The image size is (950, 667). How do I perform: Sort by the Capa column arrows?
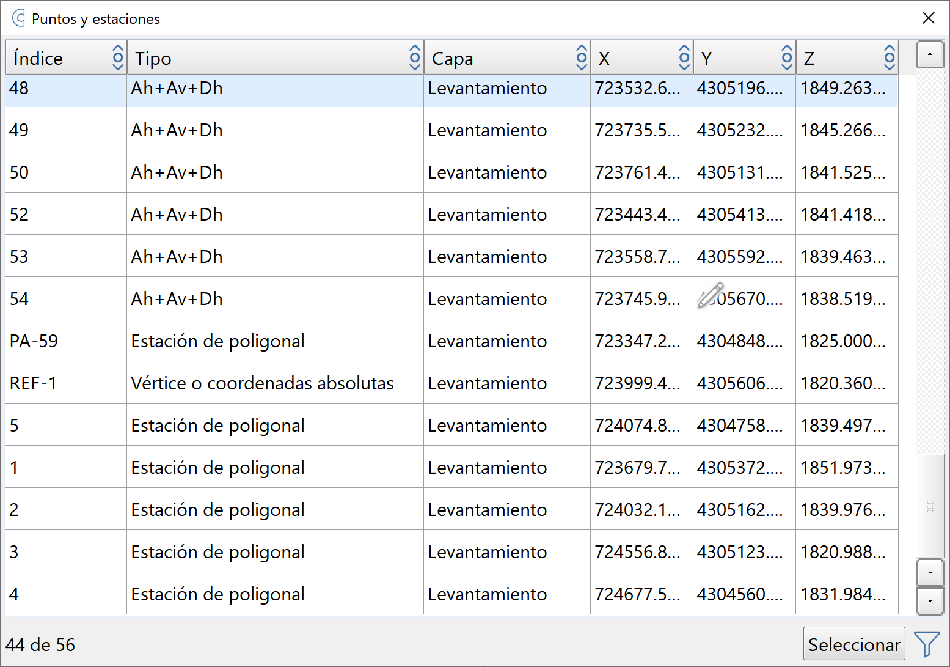[582, 58]
